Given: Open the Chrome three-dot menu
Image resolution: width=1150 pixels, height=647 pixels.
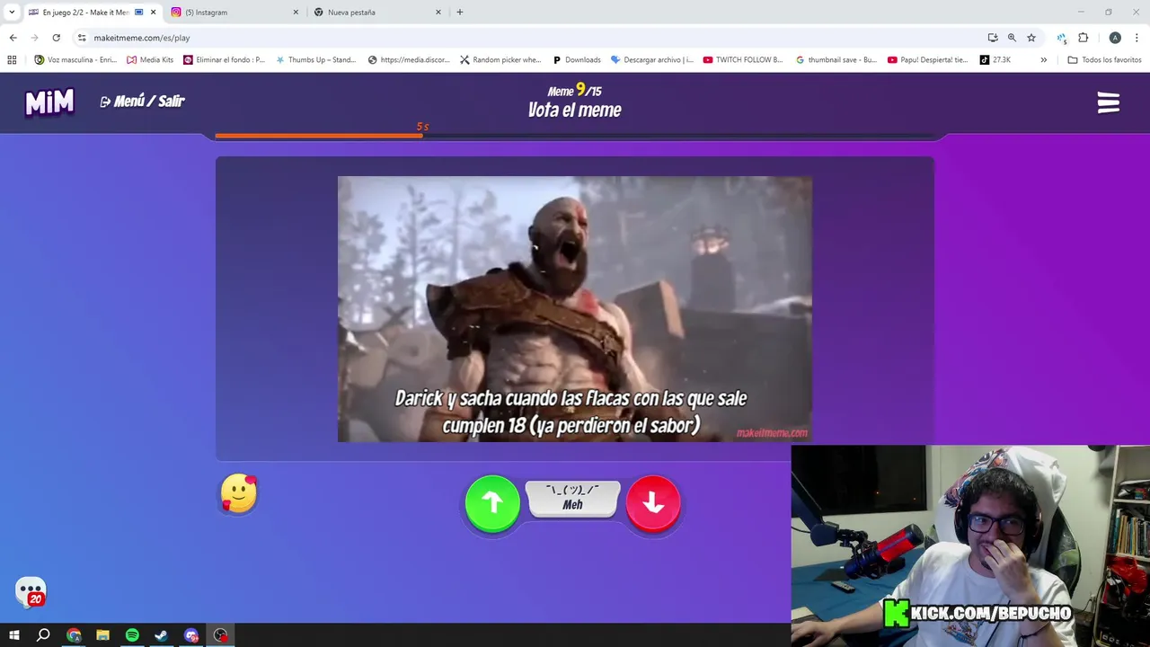Looking at the screenshot, I should [x=1137, y=38].
